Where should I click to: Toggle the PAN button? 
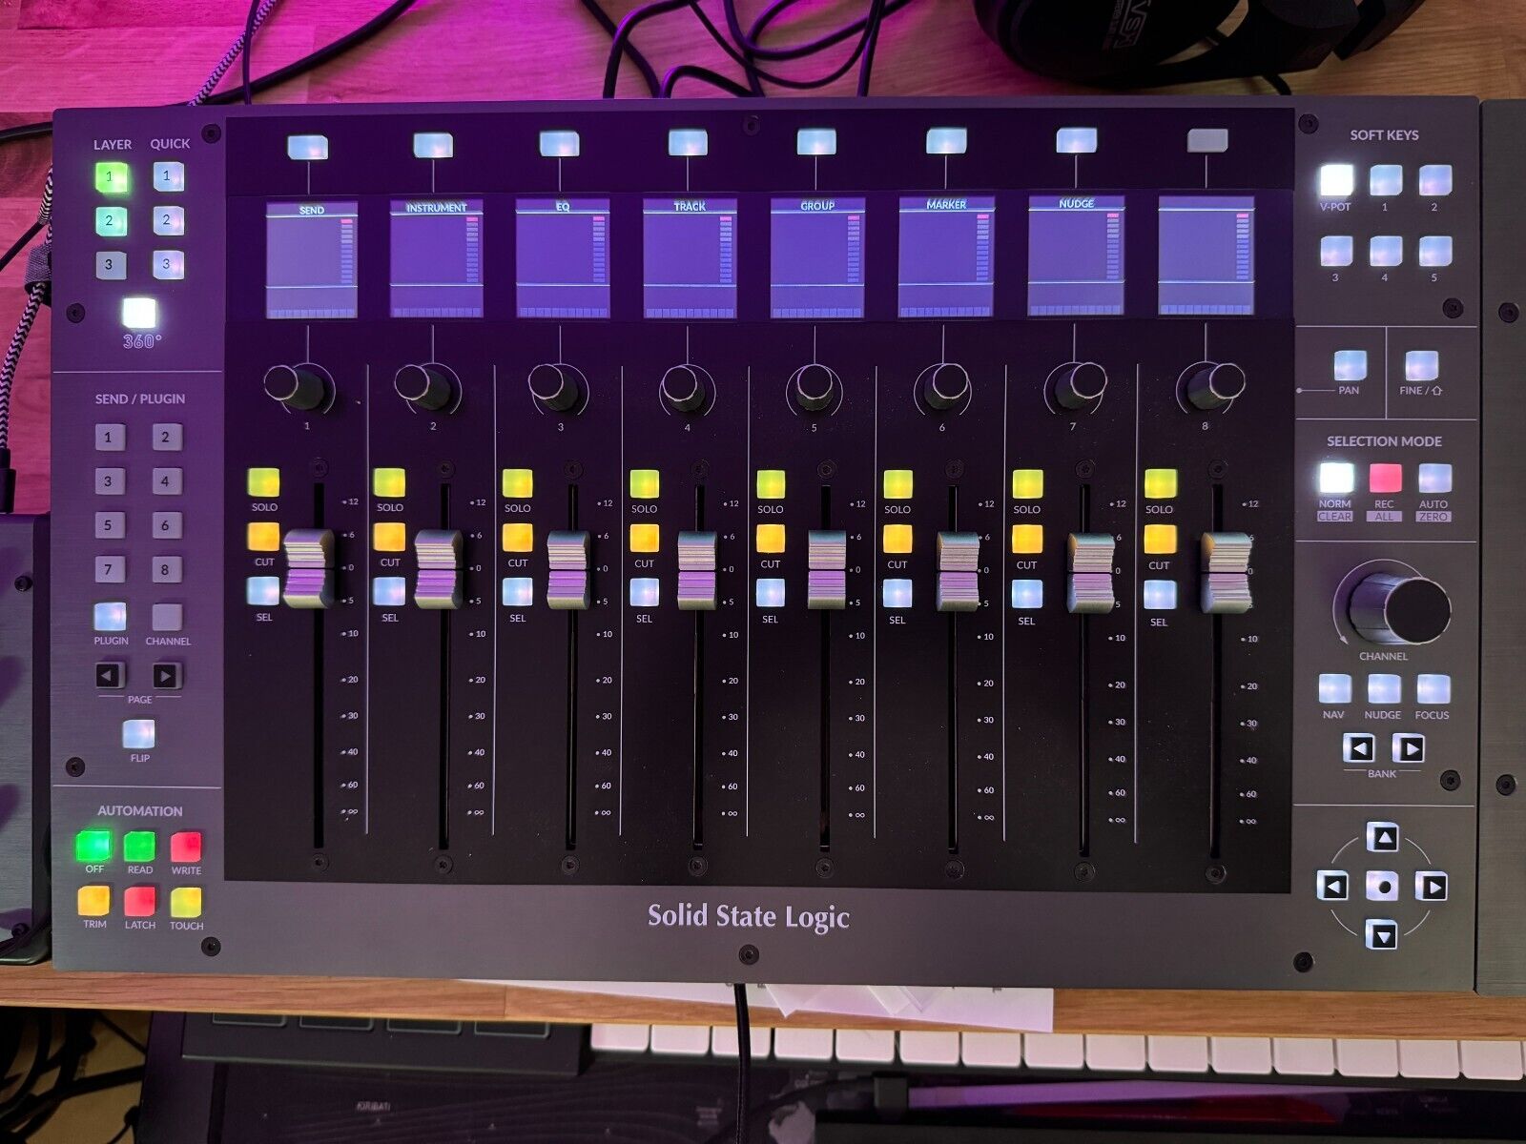click(1350, 365)
